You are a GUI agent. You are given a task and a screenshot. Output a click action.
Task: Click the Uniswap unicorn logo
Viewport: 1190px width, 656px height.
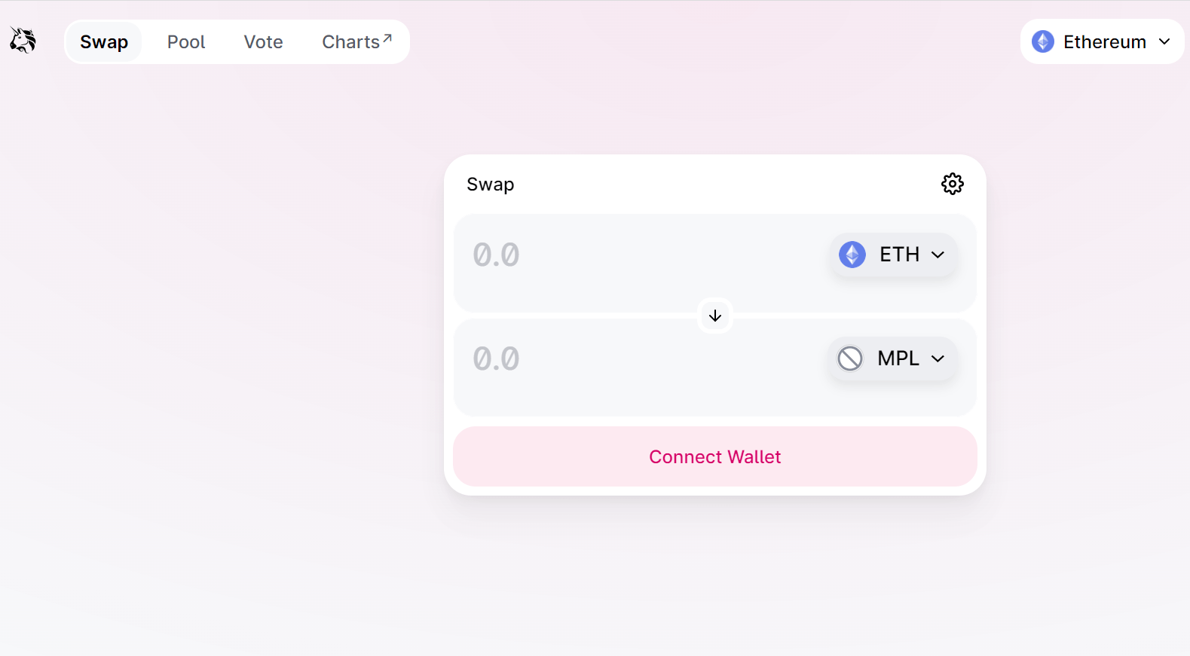coord(23,41)
